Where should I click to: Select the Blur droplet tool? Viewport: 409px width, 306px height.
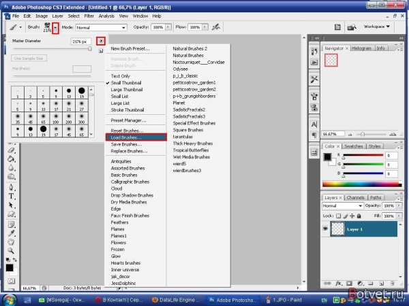click(x=11, y=167)
